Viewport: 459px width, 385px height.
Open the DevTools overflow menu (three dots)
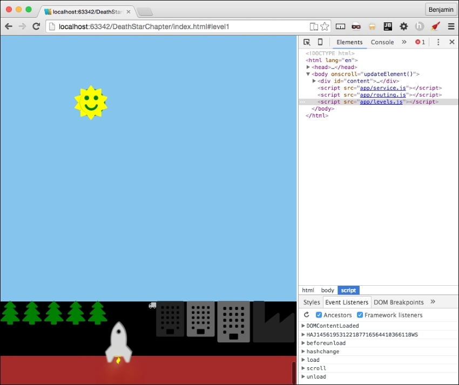pyautogui.click(x=438, y=42)
